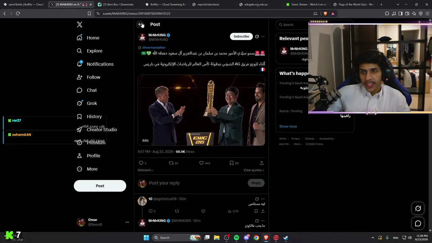Open the More menu in the sidebar
The image size is (432, 243).
[87, 169]
